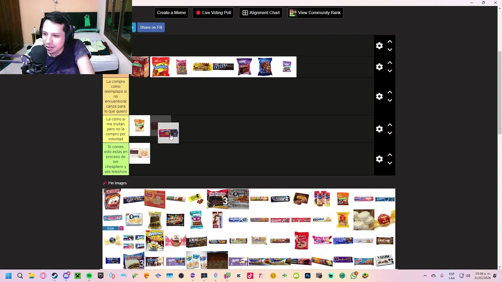Move 'La como si me invitan' row up
The width and height of the screenshot is (502, 282).
pyautogui.click(x=390, y=125)
